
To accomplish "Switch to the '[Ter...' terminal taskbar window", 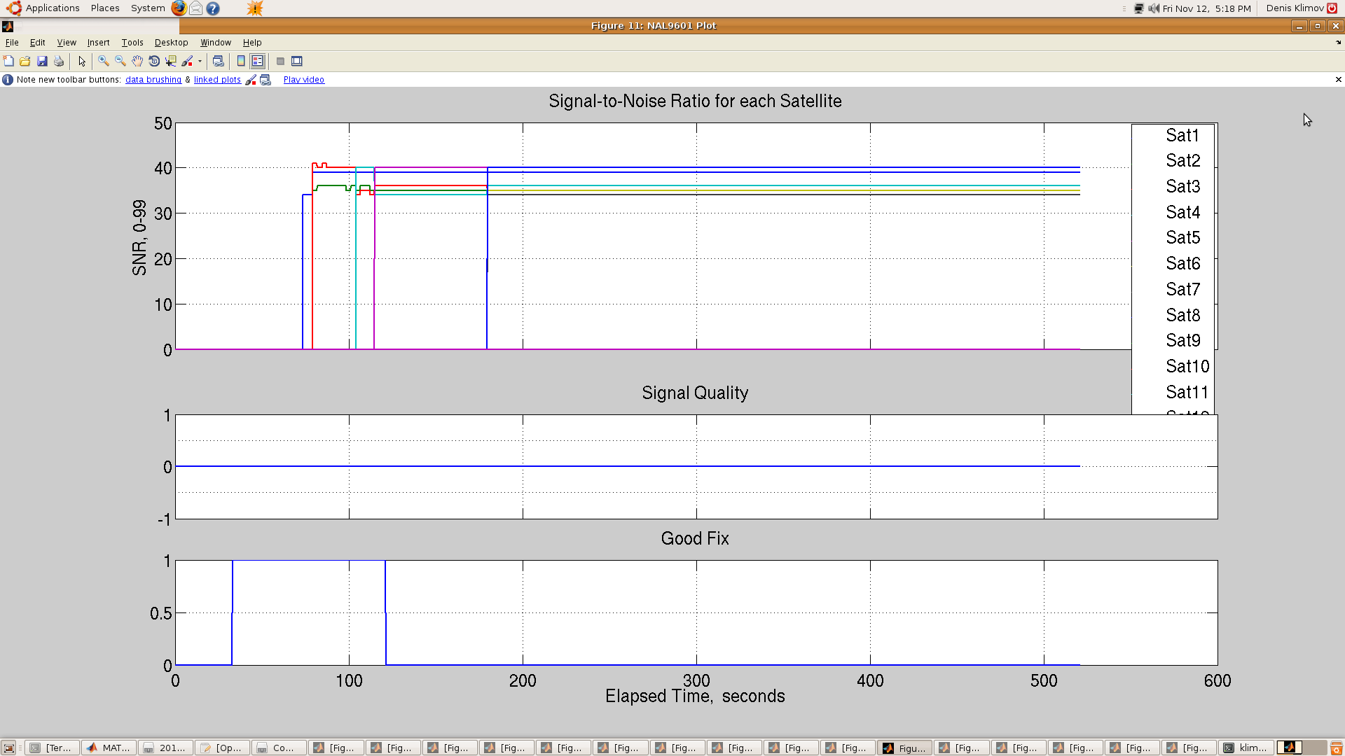I will (x=52, y=748).
